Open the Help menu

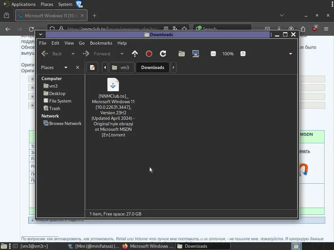[122, 43]
